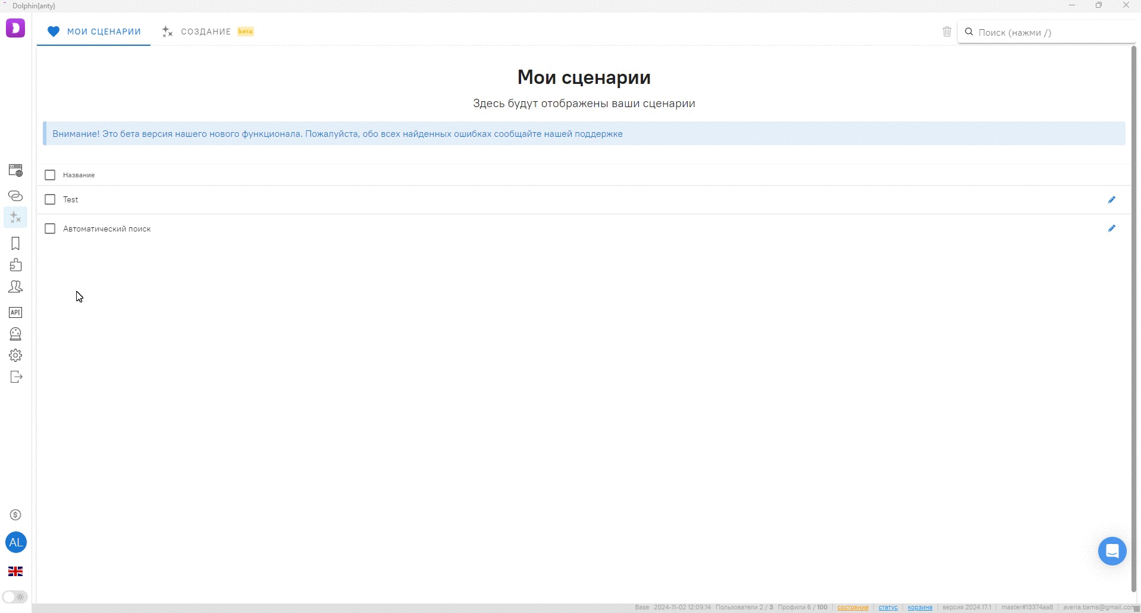Click the trash icon beside the search

click(x=947, y=32)
